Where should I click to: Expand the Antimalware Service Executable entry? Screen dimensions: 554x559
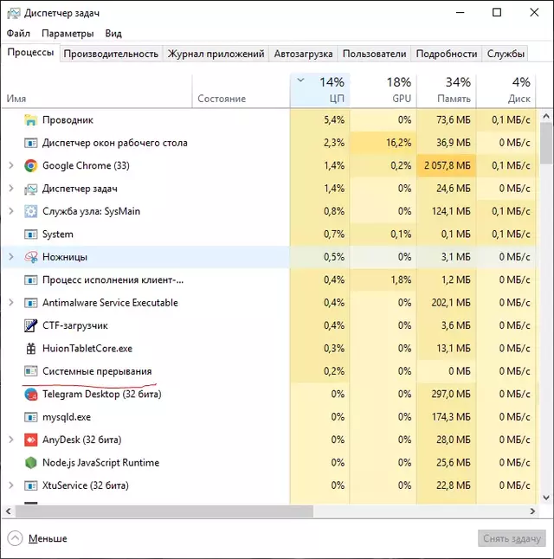click(x=10, y=303)
